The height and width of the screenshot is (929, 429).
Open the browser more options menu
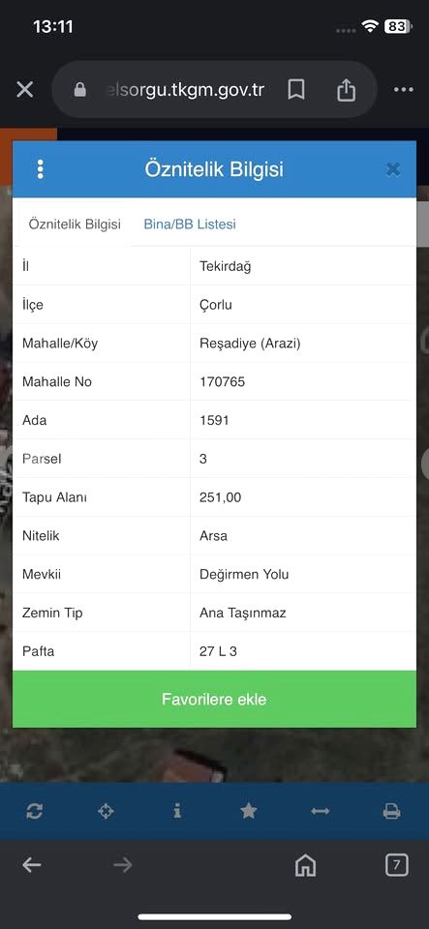404,90
